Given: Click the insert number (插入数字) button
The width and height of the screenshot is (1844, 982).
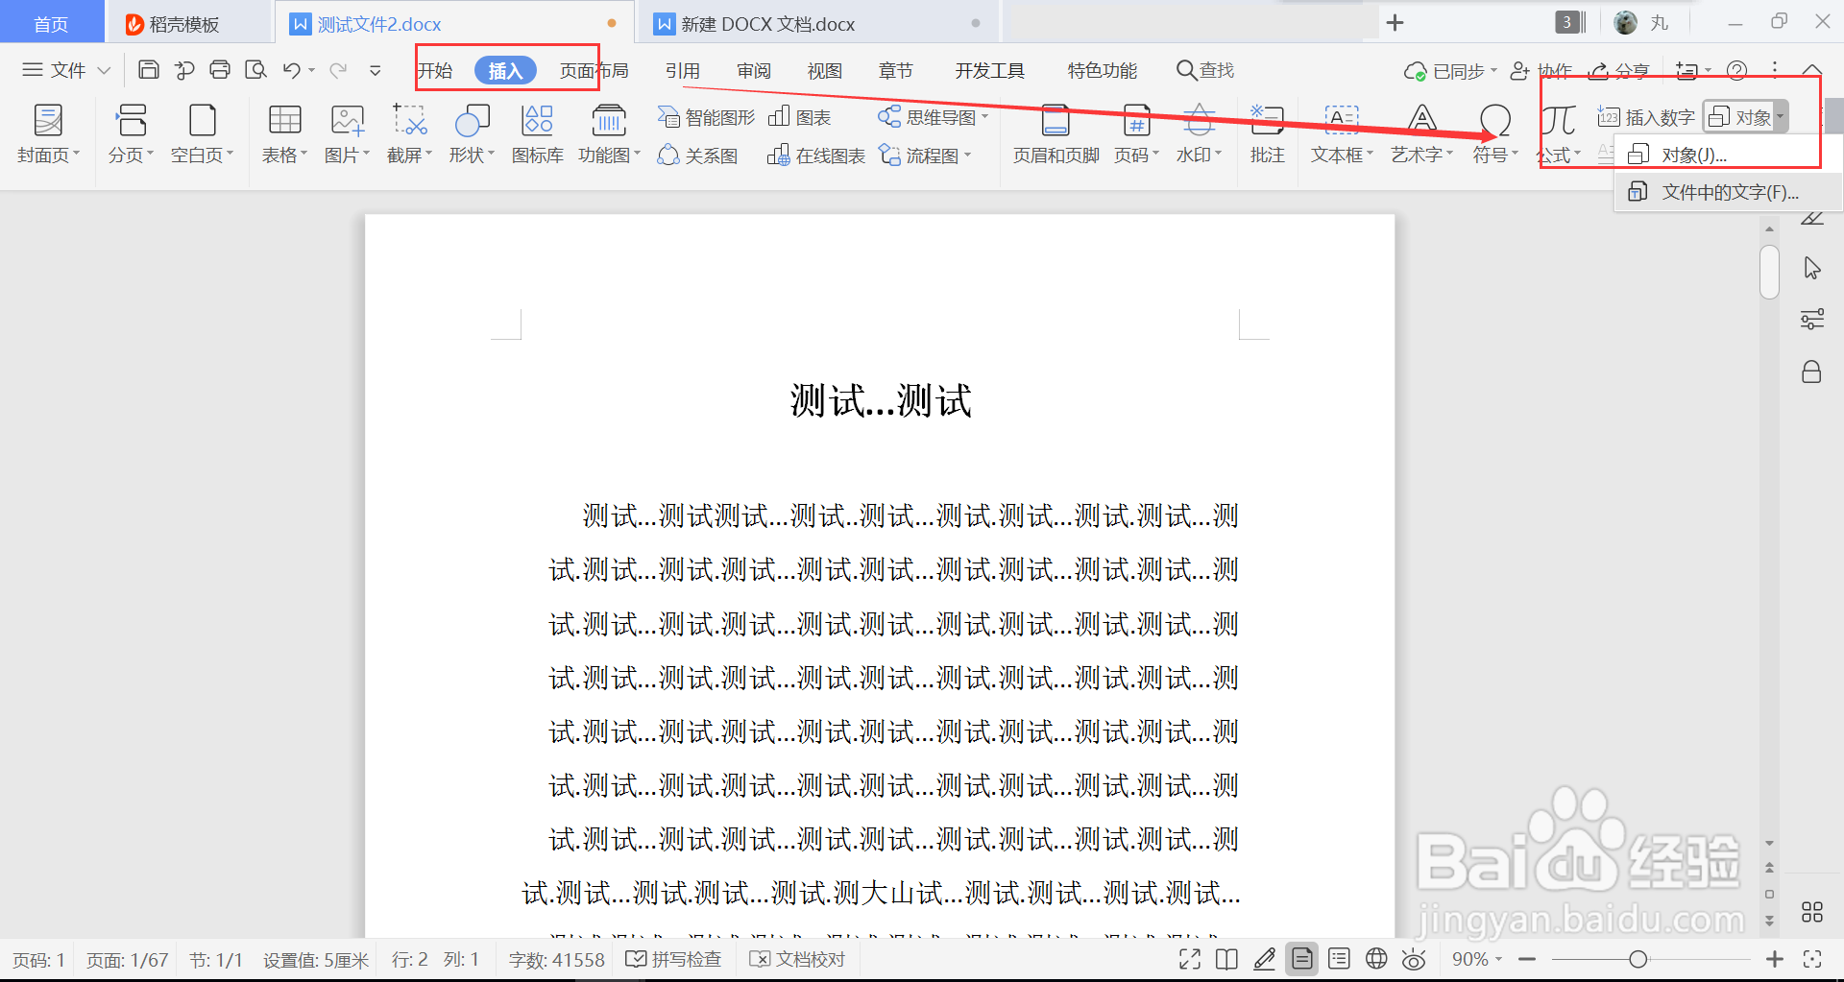Looking at the screenshot, I should point(1646,117).
